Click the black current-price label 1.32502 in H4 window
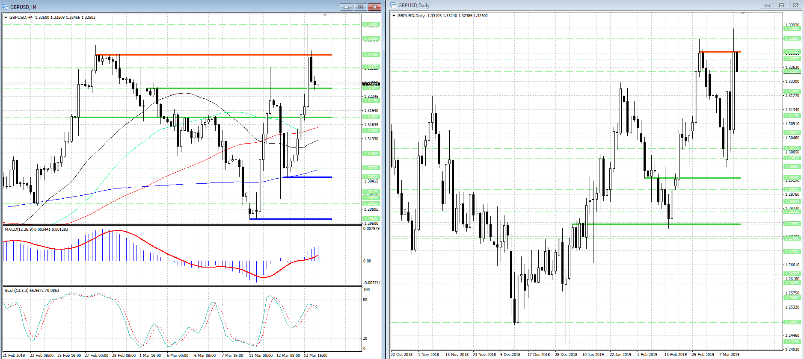Viewport: 804px width, 359px height. tap(371, 85)
